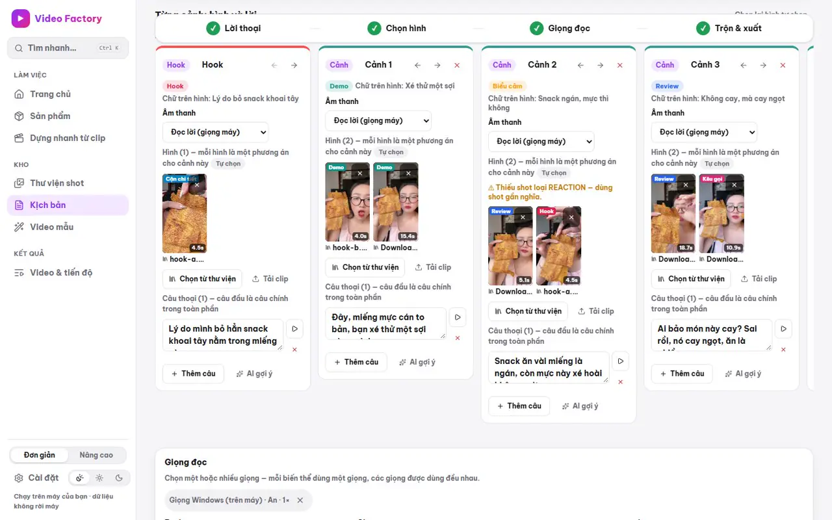Jump to the Trộn & xuất step
The height and width of the screenshot is (520, 832).
(729, 28)
